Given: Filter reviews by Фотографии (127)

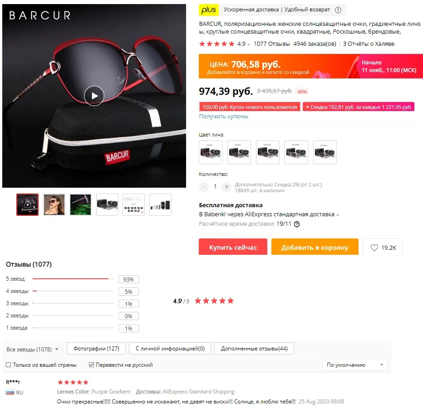Looking at the screenshot, I should point(96,349).
